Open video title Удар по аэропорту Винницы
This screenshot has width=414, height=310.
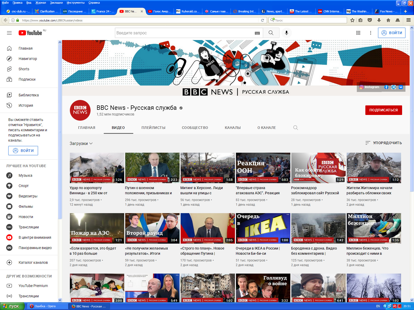click(88, 190)
